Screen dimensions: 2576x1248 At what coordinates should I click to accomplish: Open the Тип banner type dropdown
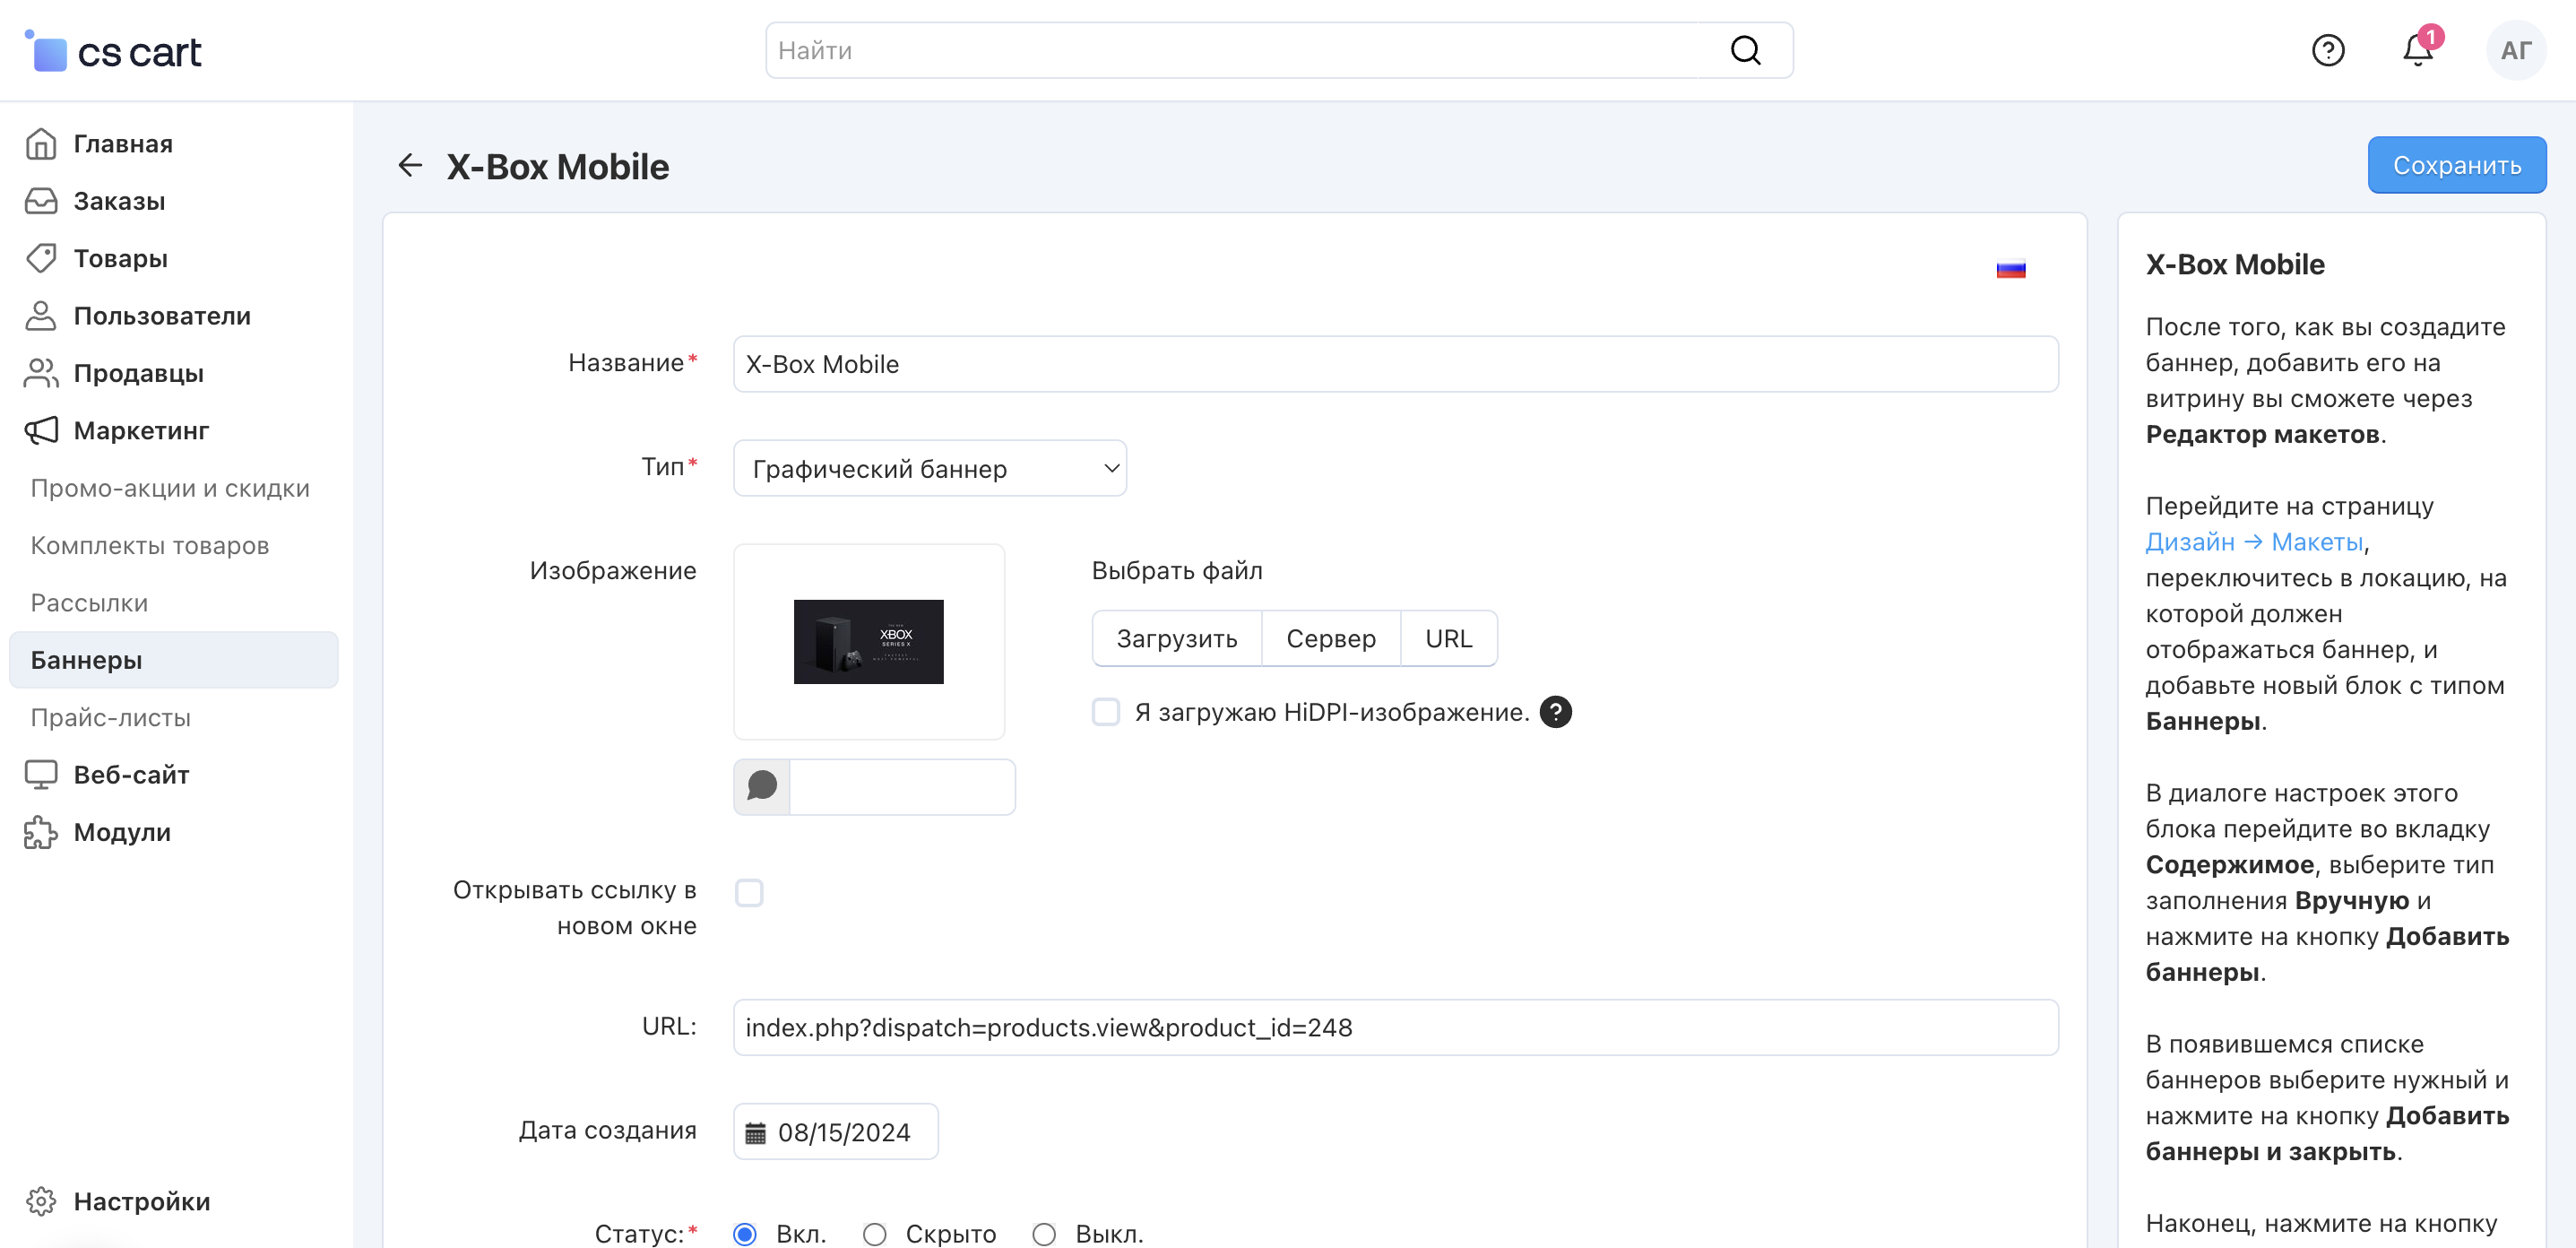(929, 468)
